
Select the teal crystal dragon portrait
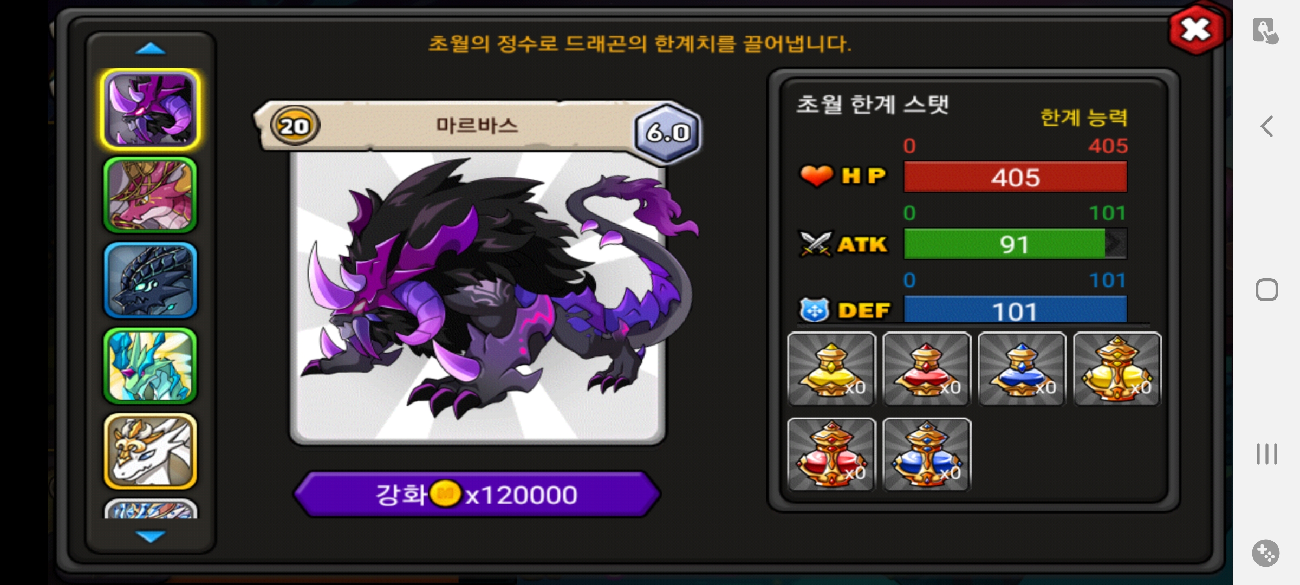coord(150,366)
